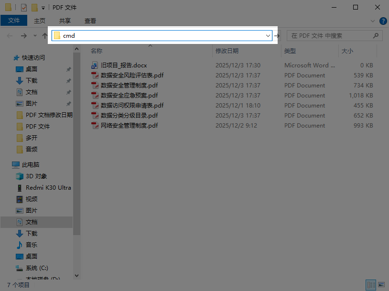This screenshot has width=389, height=291.
Task: Open the 共享 ribbon tab
Action: (65, 21)
